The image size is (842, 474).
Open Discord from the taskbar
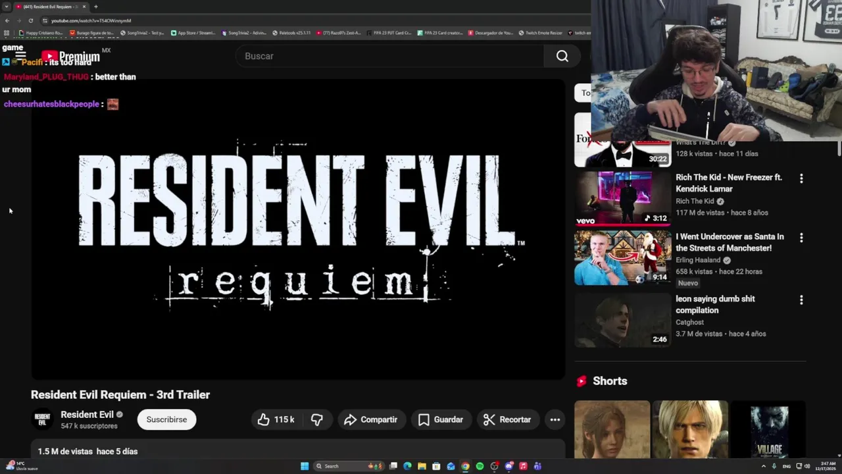coord(508,466)
